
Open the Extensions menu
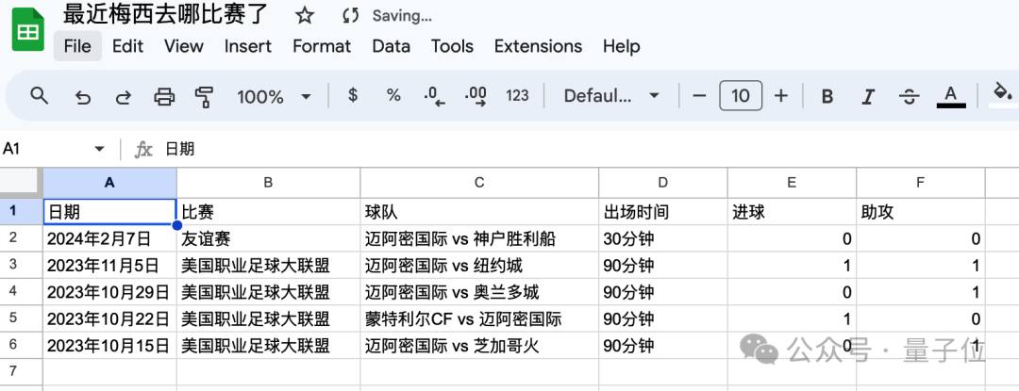coord(538,46)
